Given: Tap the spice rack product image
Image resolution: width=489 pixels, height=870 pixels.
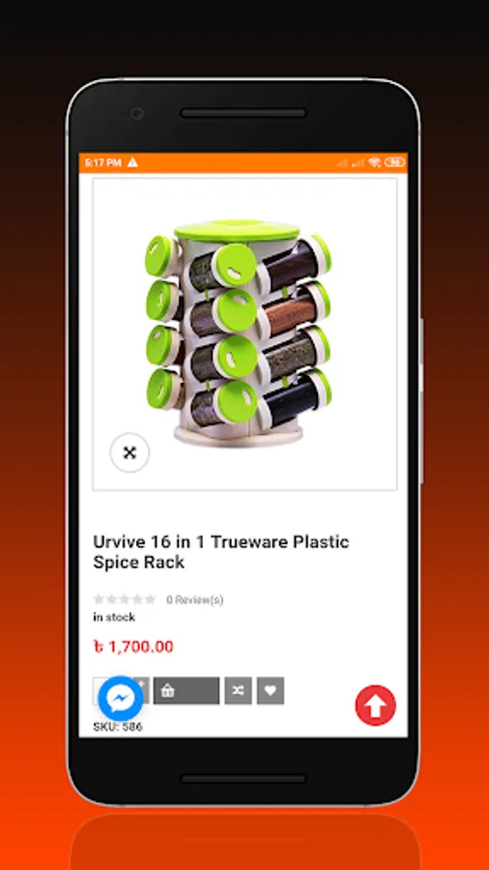Looking at the screenshot, I should coord(239,333).
